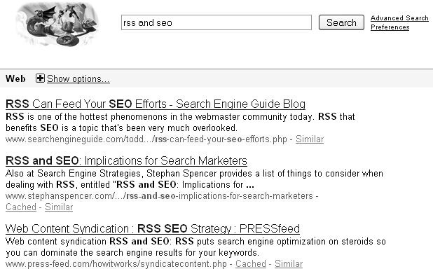Click the searchengineguide.com result URL text
Screen dimensions: 433x269
click(146, 139)
